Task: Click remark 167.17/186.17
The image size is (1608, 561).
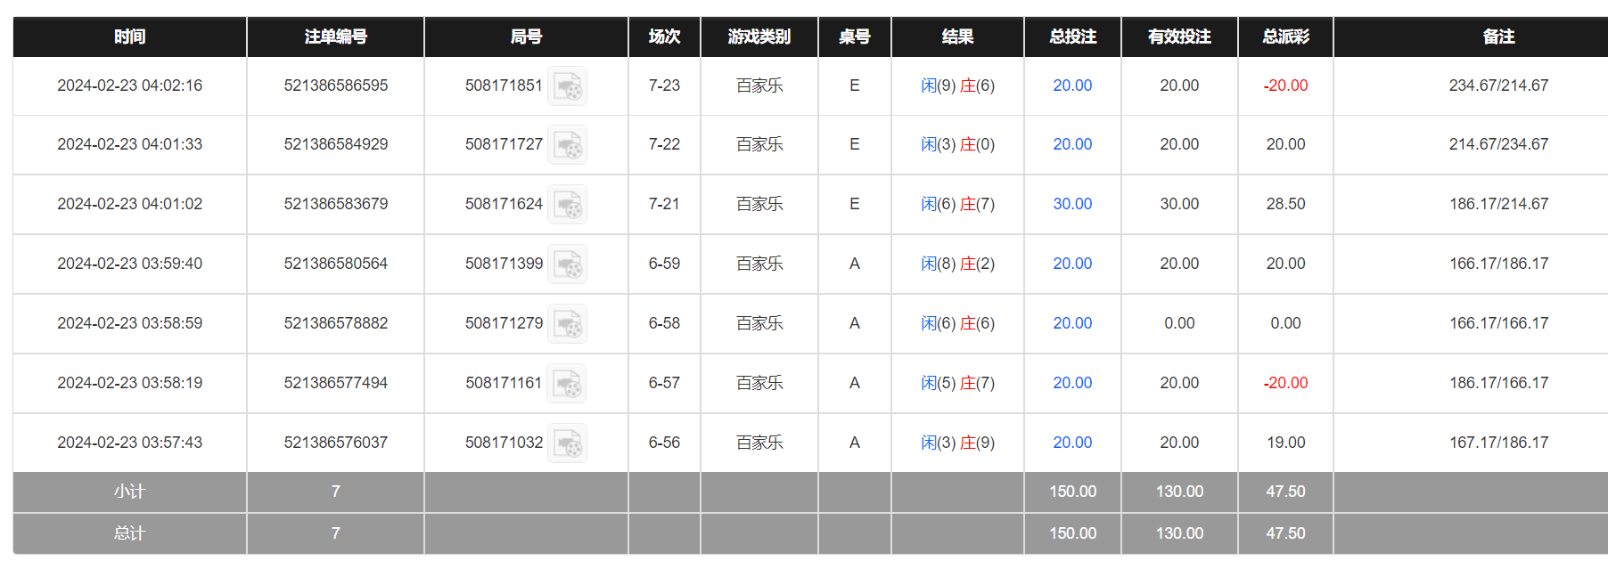Action: pos(1498,443)
